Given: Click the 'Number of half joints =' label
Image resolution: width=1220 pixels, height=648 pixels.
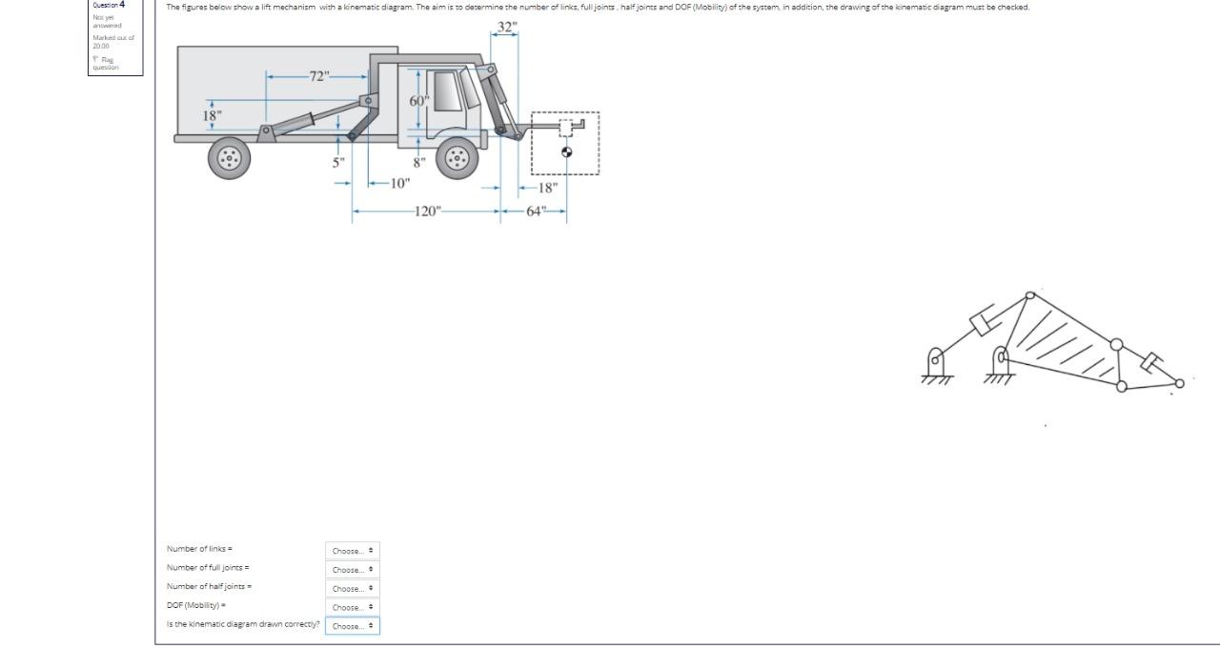Looking at the screenshot, I should [209, 586].
